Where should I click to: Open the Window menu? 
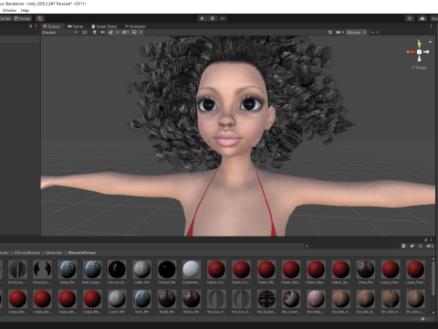[9, 10]
